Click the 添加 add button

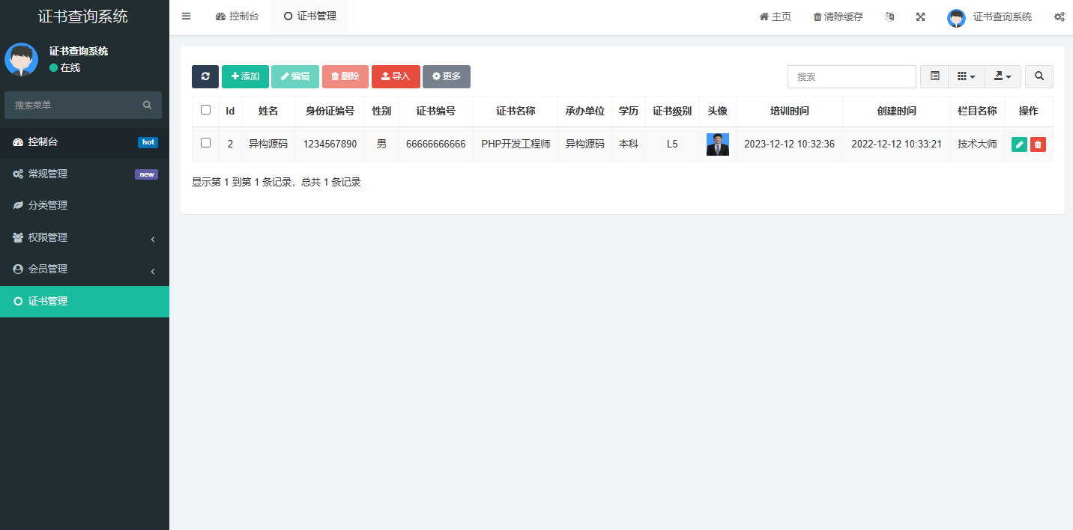(245, 76)
